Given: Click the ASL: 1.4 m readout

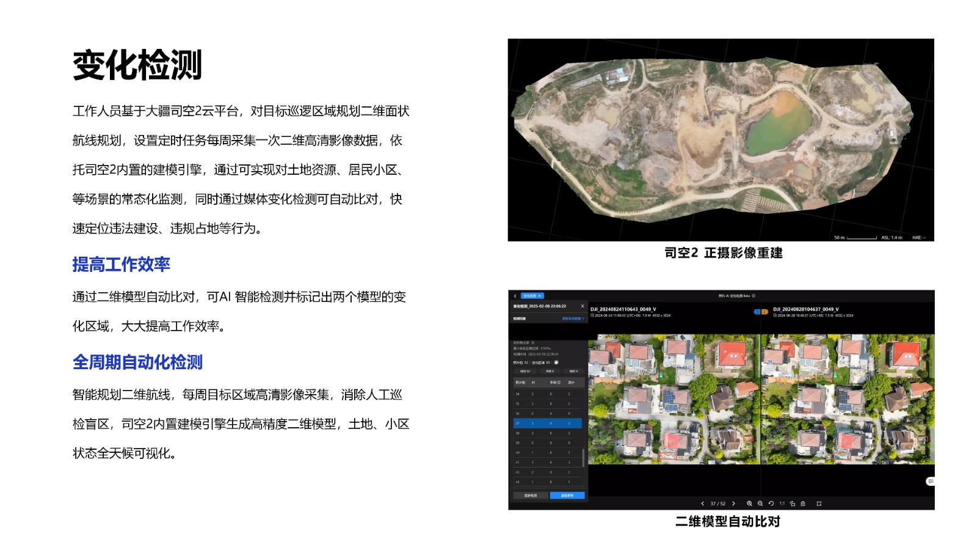Looking at the screenshot, I should coord(892,238).
